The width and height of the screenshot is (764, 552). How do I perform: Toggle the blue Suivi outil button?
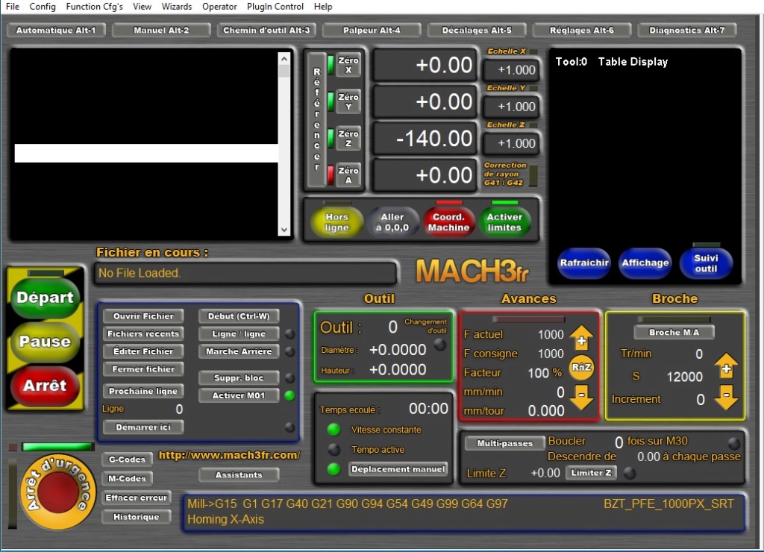click(706, 263)
